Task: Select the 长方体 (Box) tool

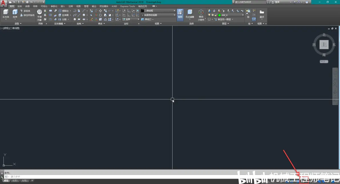Action: pyautogui.click(x=6, y=14)
